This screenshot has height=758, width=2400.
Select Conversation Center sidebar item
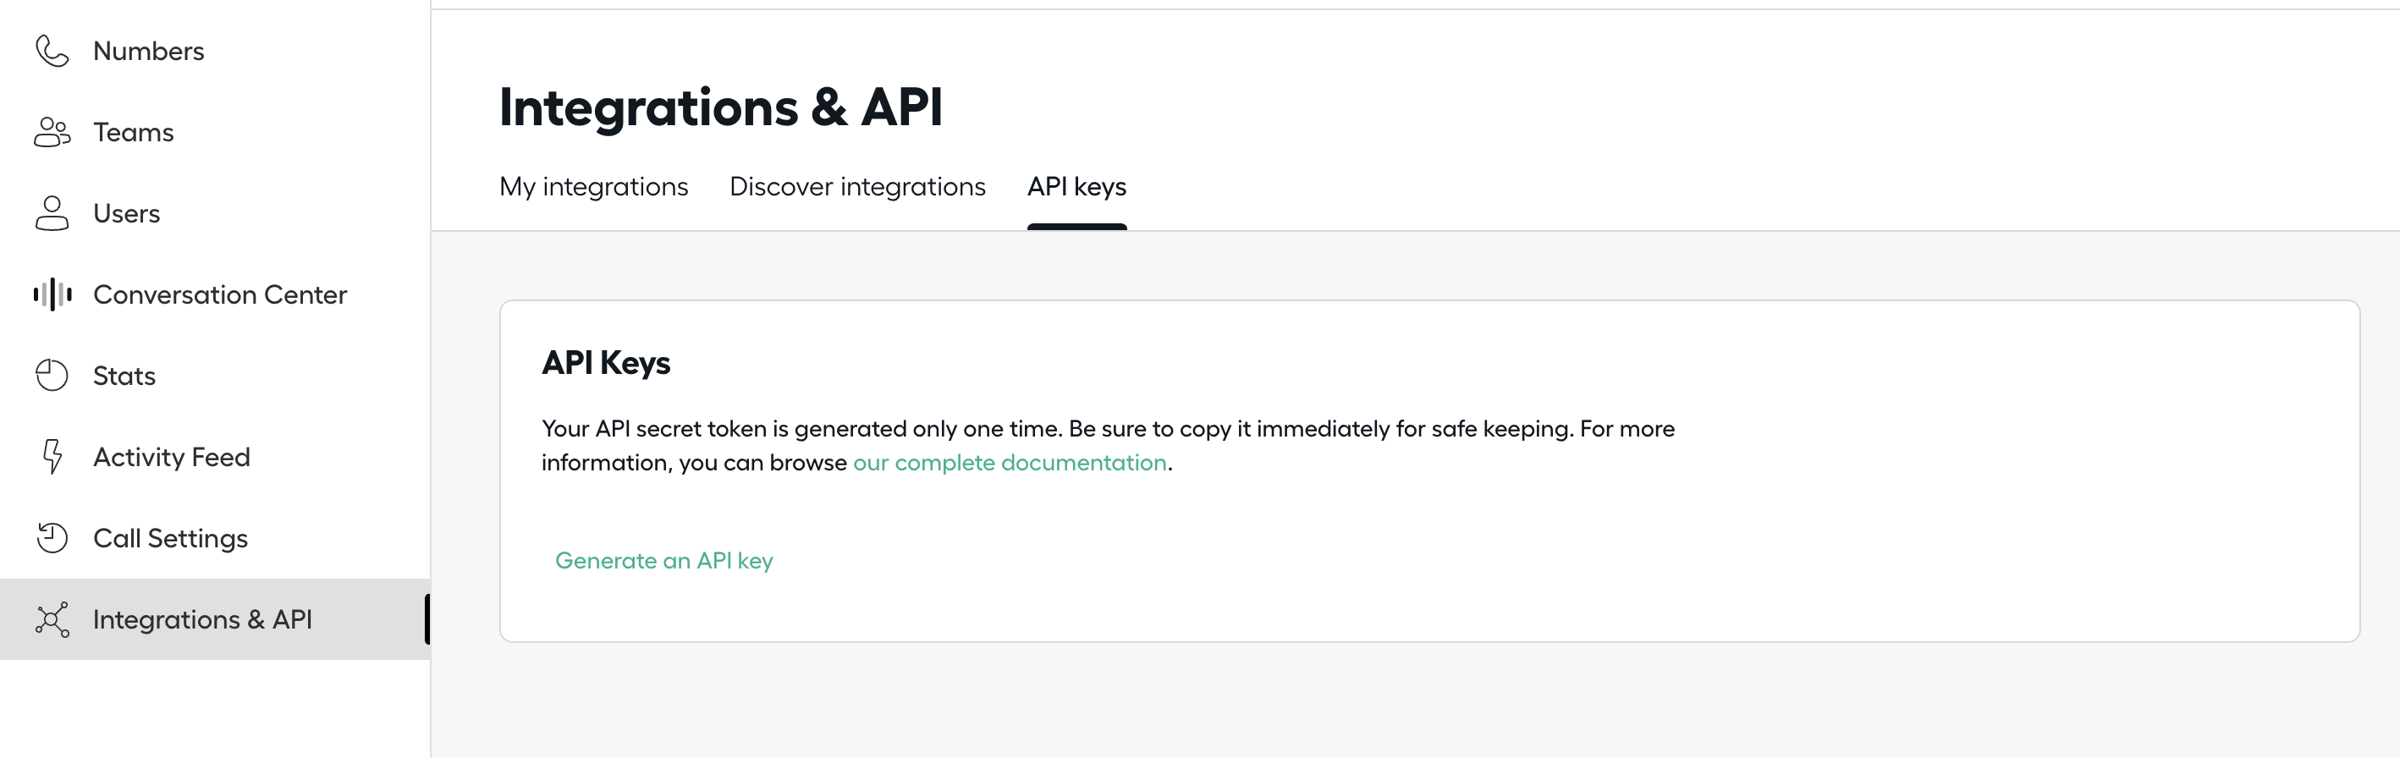[x=215, y=294]
